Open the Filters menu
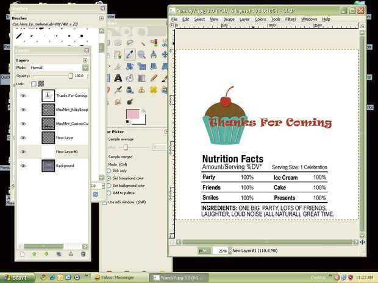The height and width of the screenshot is (283, 378). click(290, 19)
